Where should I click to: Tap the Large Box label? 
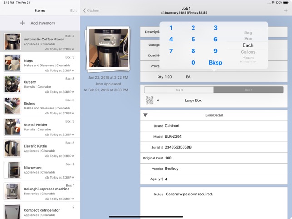click(193, 100)
